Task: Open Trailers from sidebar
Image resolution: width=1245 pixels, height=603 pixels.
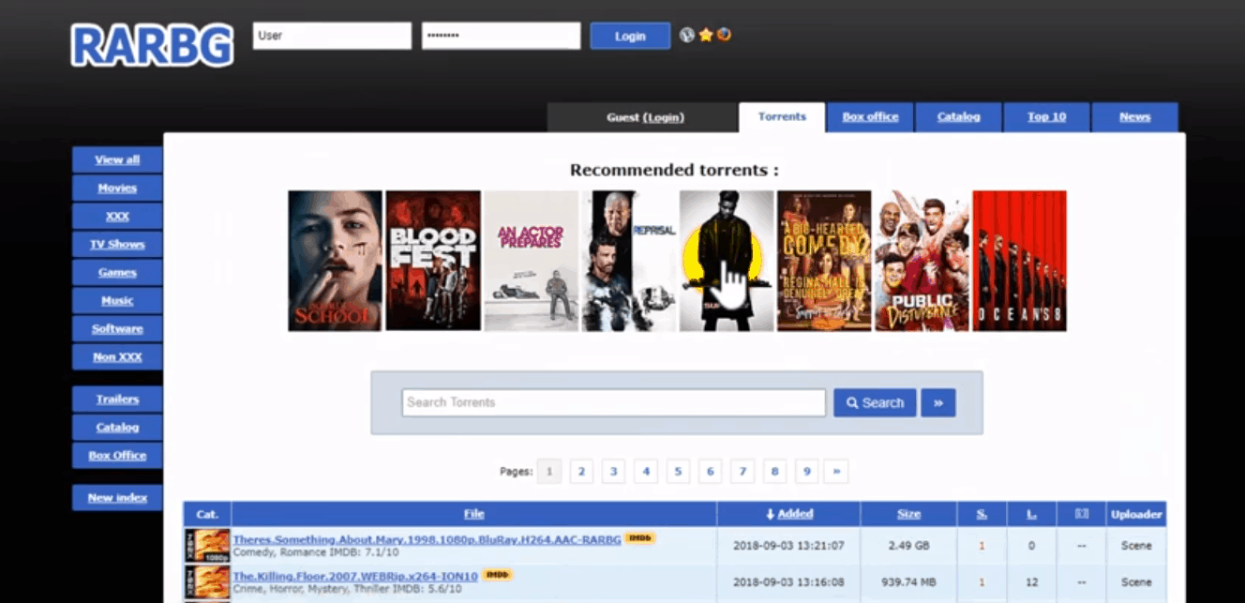Action: 117,399
